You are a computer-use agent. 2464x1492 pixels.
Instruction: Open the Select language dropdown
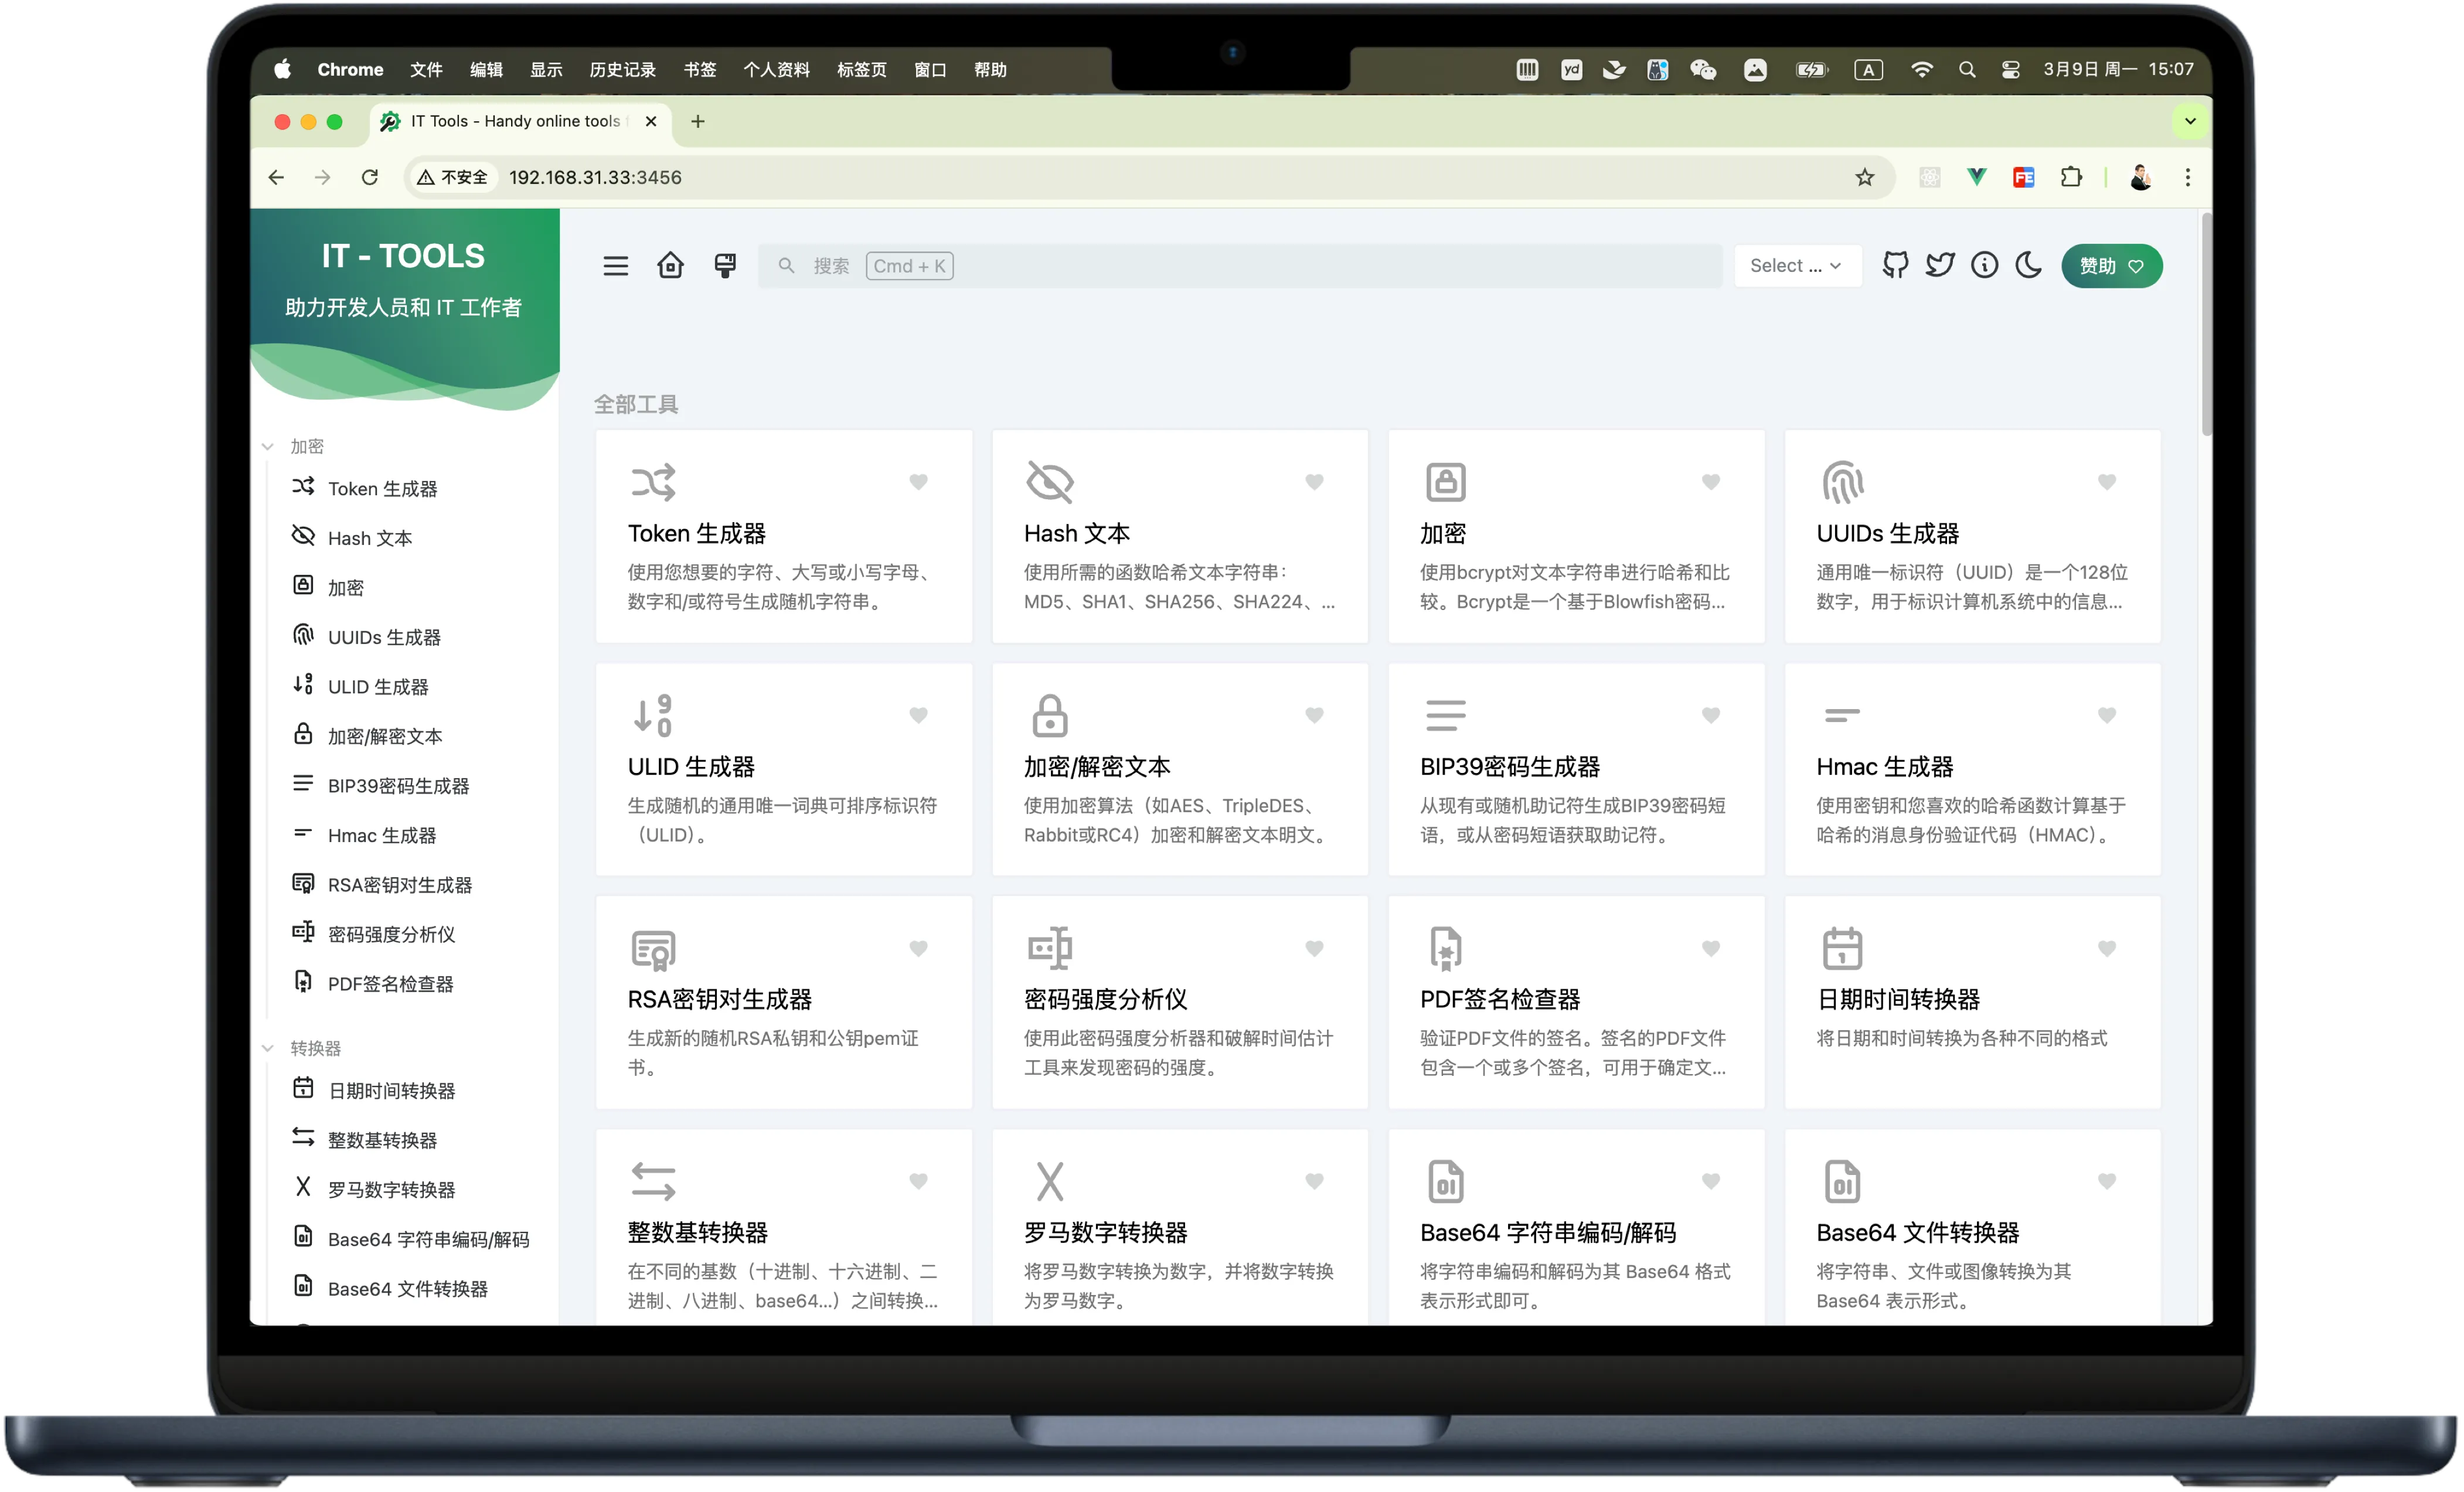pyautogui.click(x=1797, y=266)
